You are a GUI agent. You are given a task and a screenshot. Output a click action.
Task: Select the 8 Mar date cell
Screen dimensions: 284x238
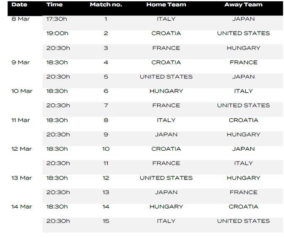coord(21,19)
